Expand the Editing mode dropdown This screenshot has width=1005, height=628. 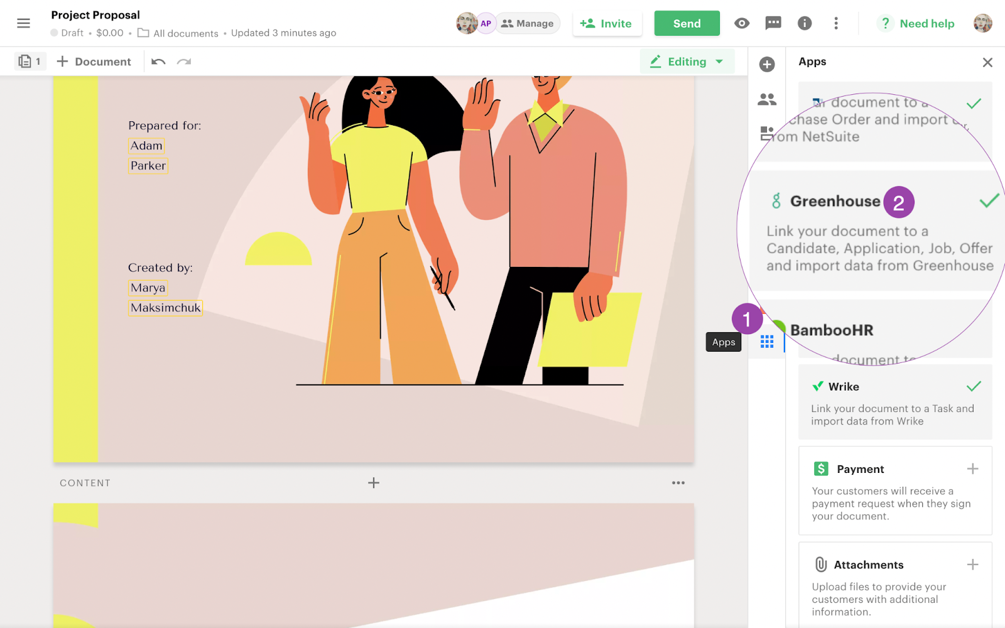pos(687,62)
